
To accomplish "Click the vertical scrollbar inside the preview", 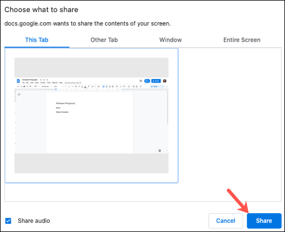I will [168, 108].
